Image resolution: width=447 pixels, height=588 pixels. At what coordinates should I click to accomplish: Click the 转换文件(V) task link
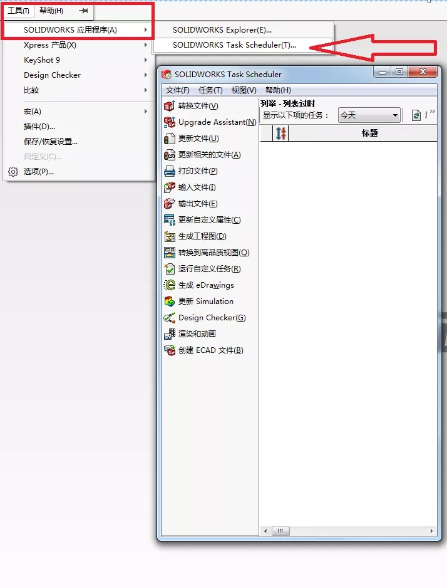coord(198,106)
